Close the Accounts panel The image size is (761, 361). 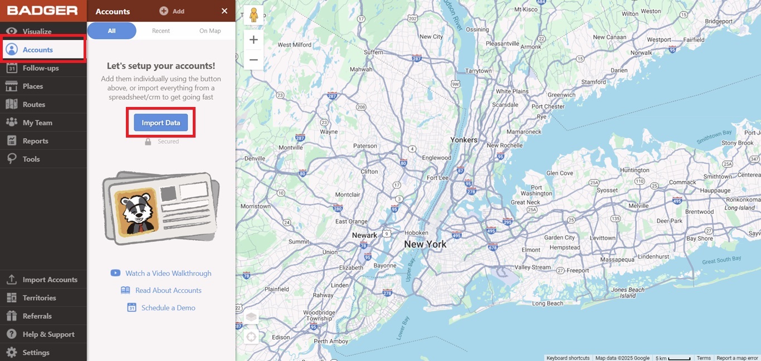(225, 11)
